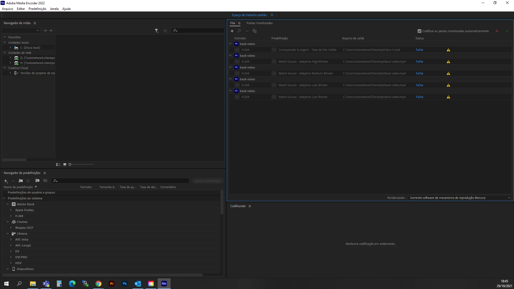Click the filter funnel icon in media browser
This screenshot has height=289, width=514.
click(157, 31)
